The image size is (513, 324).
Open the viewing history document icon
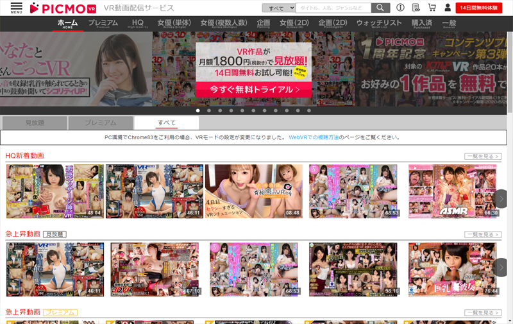(x=416, y=8)
